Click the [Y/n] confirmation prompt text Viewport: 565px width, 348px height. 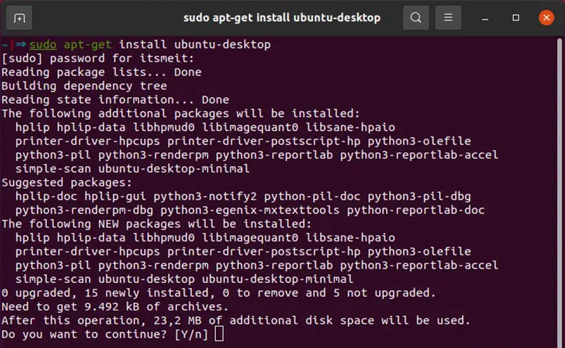click(x=191, y=334)
